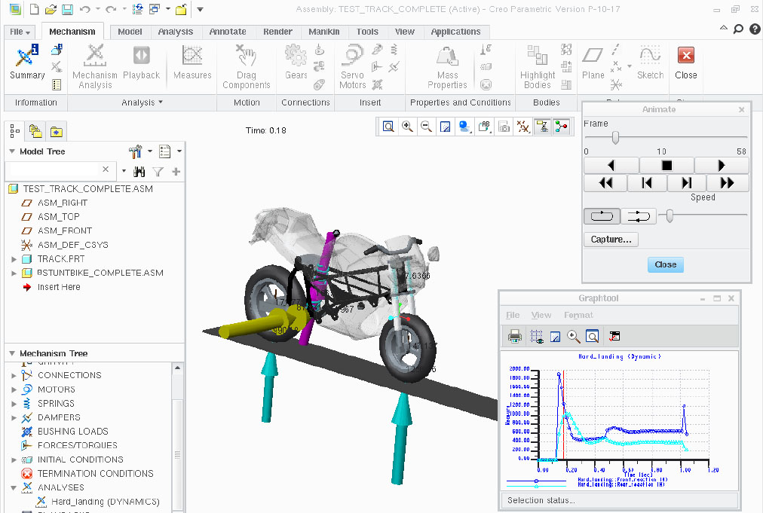763x513 pixels.
Task: Zoom out using graphics toolbar icon
Action: (426, 127)
